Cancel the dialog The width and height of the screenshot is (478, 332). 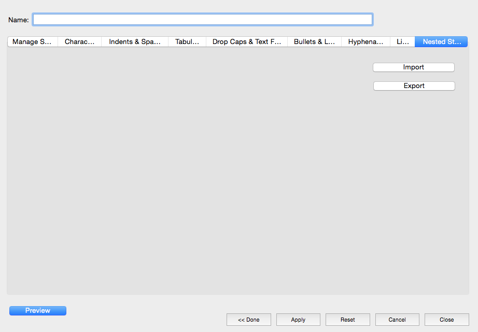point(397,320)
